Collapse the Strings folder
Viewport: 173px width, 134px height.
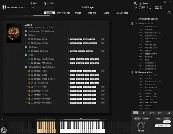23,35
